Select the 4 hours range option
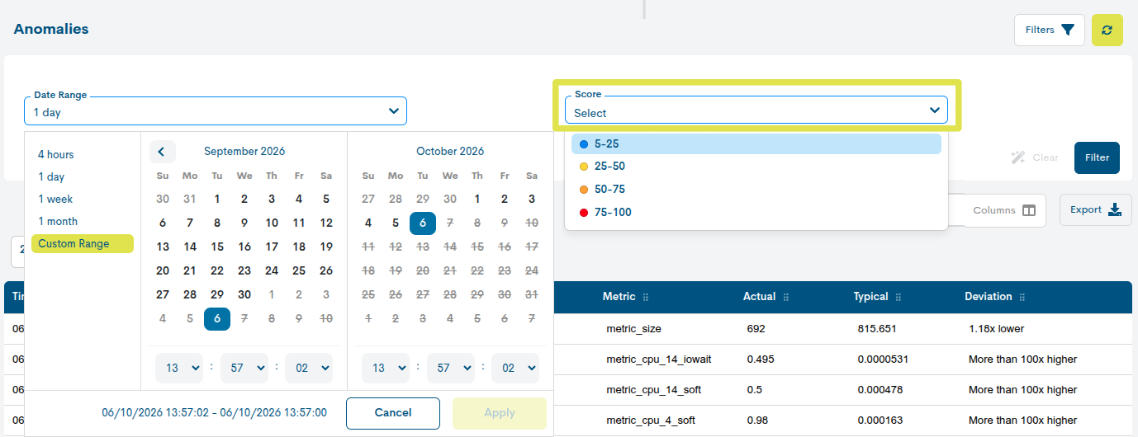This screenshot has width=1138, height=437. pyautogui.click(x=56, y=154)
